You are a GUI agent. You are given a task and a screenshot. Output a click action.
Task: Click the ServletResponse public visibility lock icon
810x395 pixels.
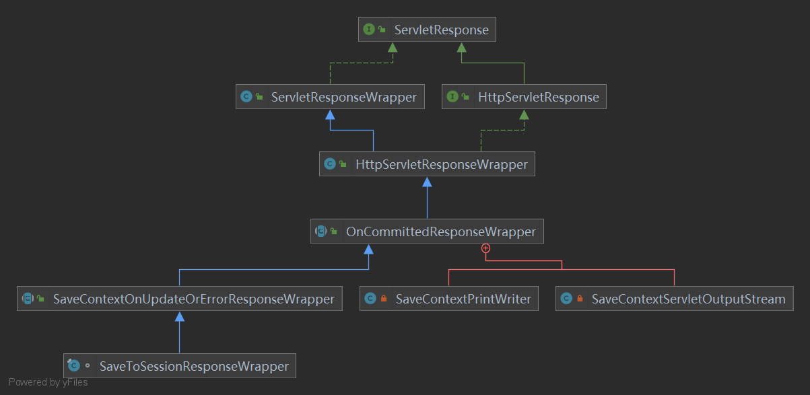(382, 30)
